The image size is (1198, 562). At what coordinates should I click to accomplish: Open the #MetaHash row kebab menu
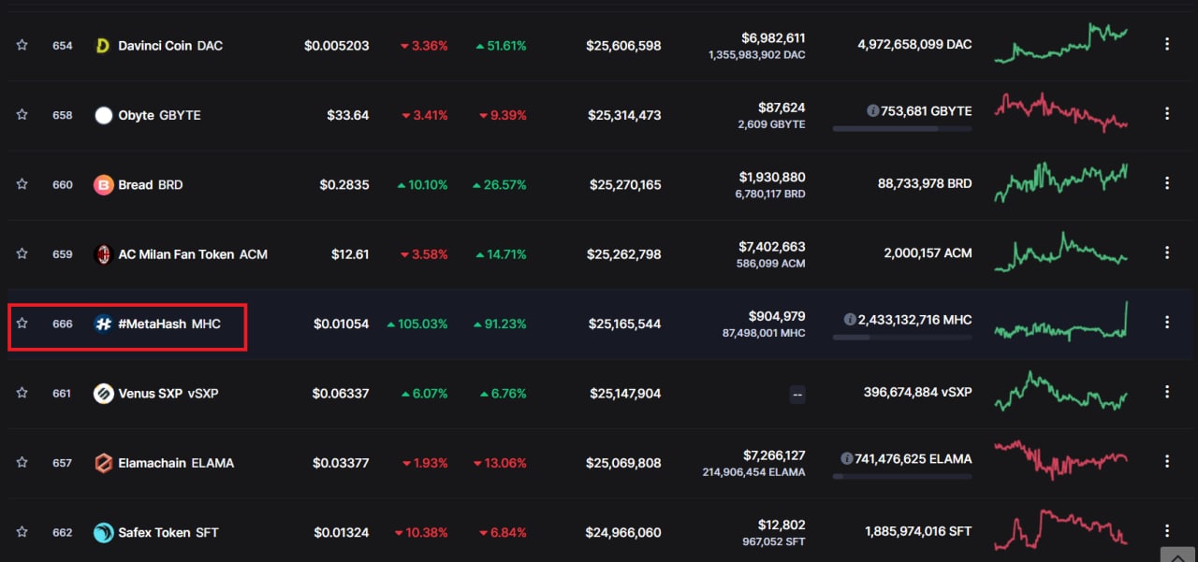[1166, 323]
